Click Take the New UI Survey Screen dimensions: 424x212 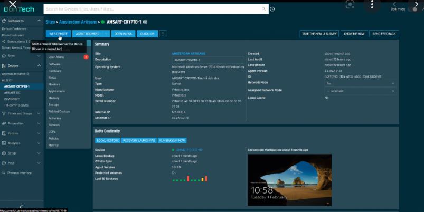pyautogui.click(x=319, y=34)
